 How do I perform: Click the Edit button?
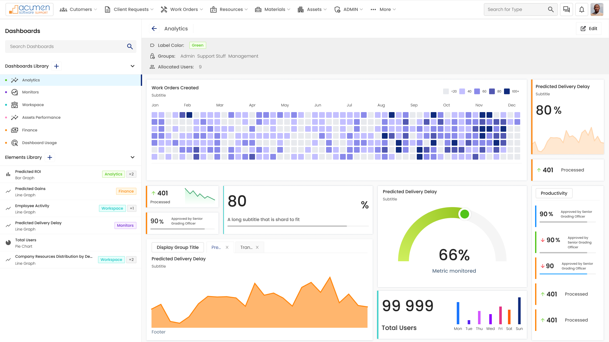point(589,28)
